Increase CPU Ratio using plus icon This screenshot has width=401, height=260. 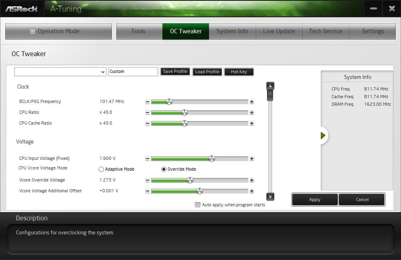coord(252,113)
